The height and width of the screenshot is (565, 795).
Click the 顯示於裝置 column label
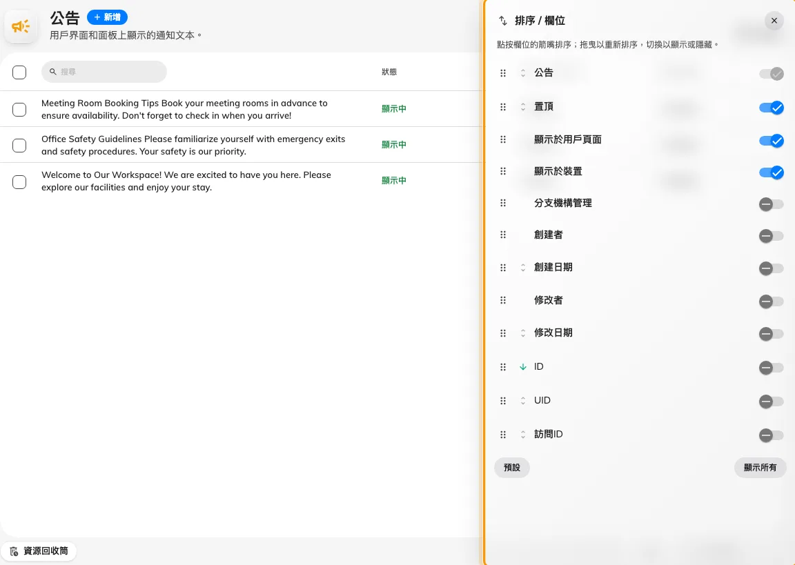pos(558,171)
